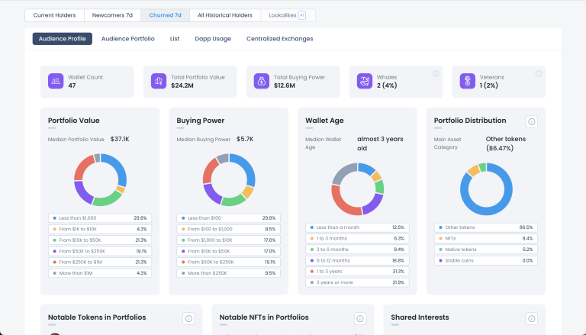
Task: Open the All Historical Holders tab
Action: (224, 15)
